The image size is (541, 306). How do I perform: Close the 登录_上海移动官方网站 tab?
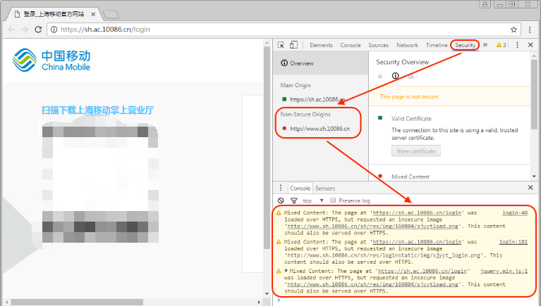point(93,14)
